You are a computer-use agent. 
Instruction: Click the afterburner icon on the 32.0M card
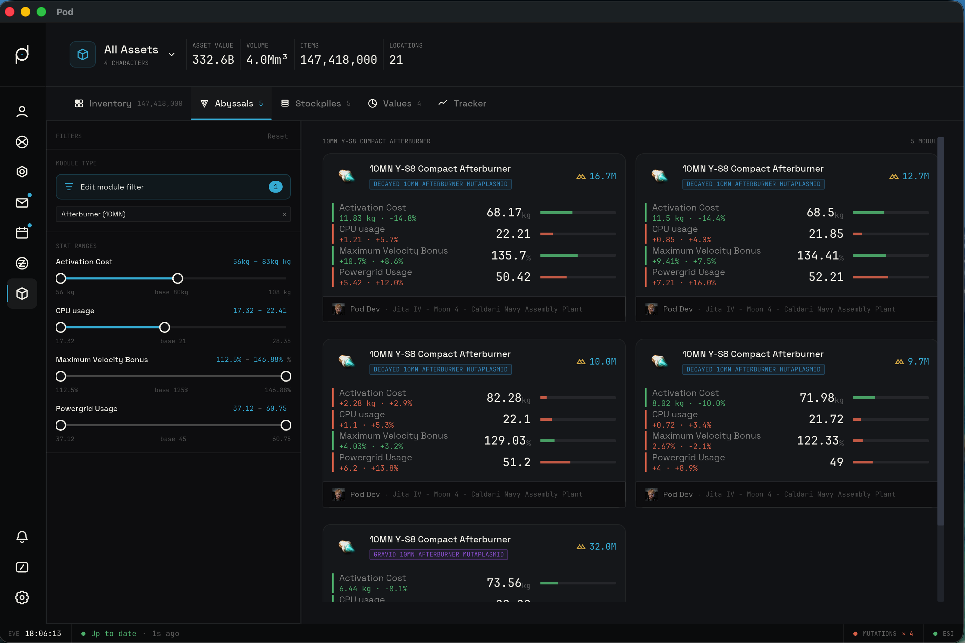point(347,547)
